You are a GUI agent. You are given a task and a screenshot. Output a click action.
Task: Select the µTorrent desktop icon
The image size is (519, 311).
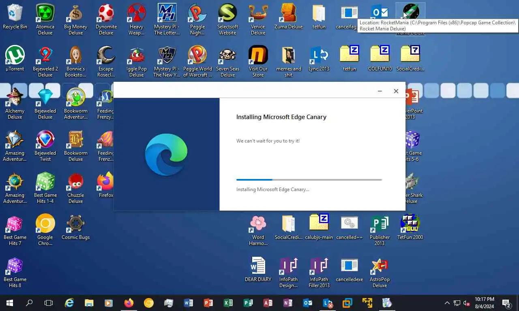[15, 59]
